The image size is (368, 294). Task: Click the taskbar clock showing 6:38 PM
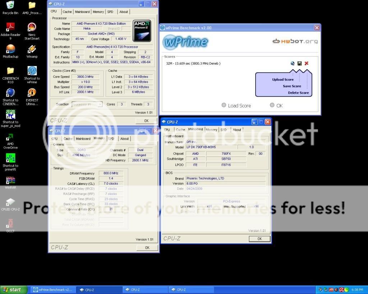pos(357,290)
